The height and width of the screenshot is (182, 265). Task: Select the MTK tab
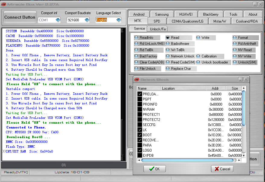(138, 21)
